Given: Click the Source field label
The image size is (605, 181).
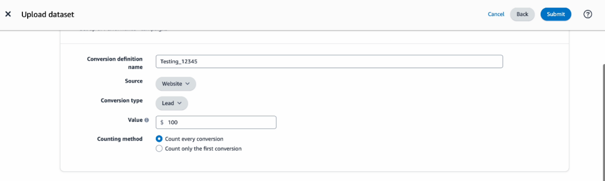Looking at the screenshot, I should click(x=134, y=81).
